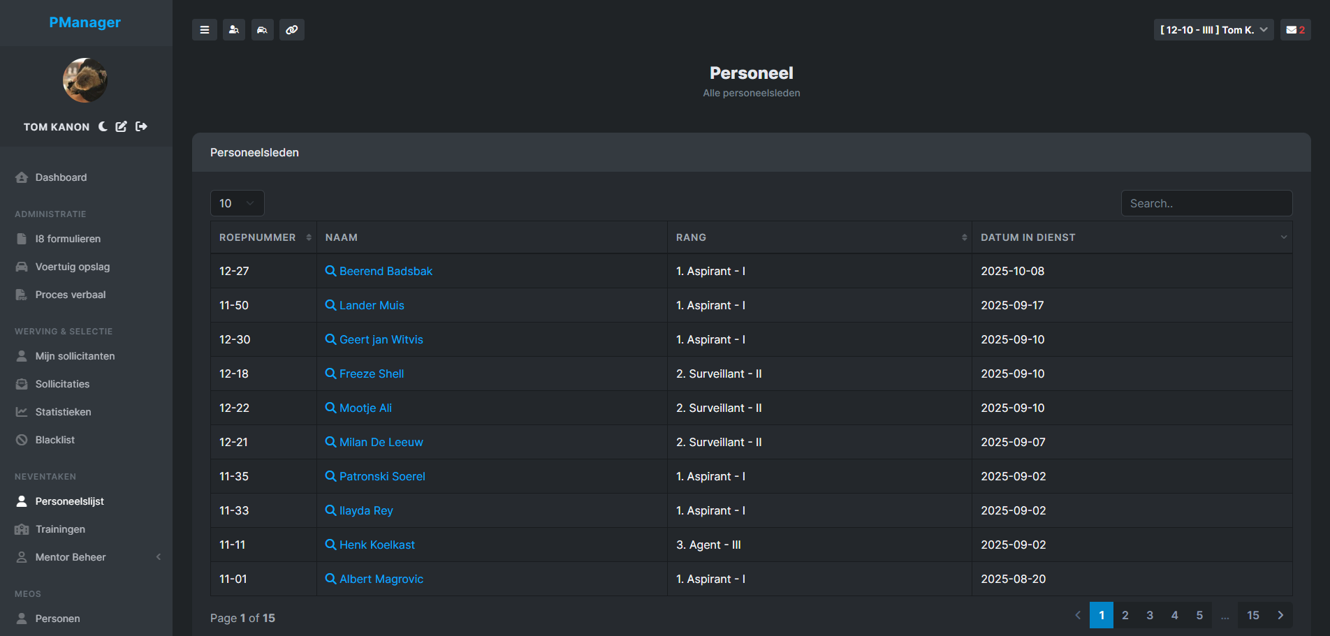1330x636 pixels.
Task: Open the Tom K. account dropdown
Action: (x=1213, y=29)
